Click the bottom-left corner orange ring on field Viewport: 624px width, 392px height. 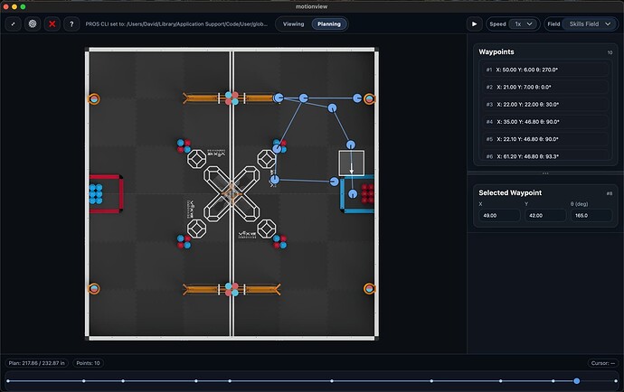94,289
